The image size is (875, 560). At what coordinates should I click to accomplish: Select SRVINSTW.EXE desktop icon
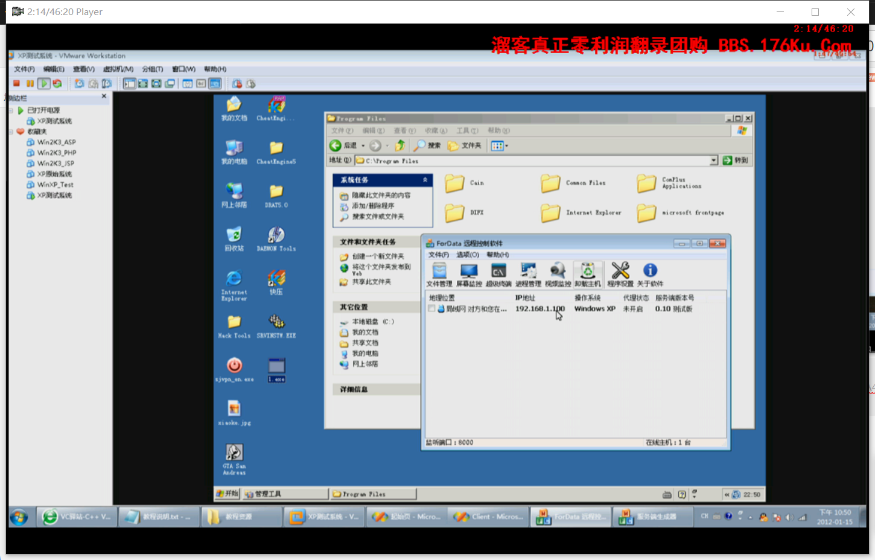(276, 326)
